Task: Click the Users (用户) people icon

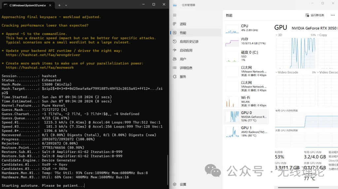Action: click(175, 59)
